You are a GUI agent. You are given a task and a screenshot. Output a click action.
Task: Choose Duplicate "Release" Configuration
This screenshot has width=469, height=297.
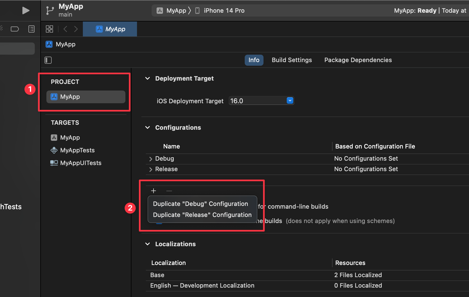202,215
